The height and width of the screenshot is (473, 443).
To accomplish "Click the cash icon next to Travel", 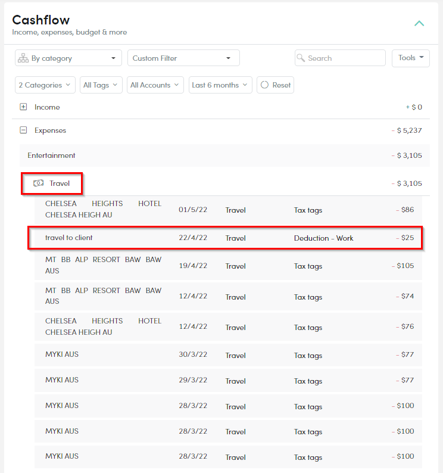I will (38, 183).
